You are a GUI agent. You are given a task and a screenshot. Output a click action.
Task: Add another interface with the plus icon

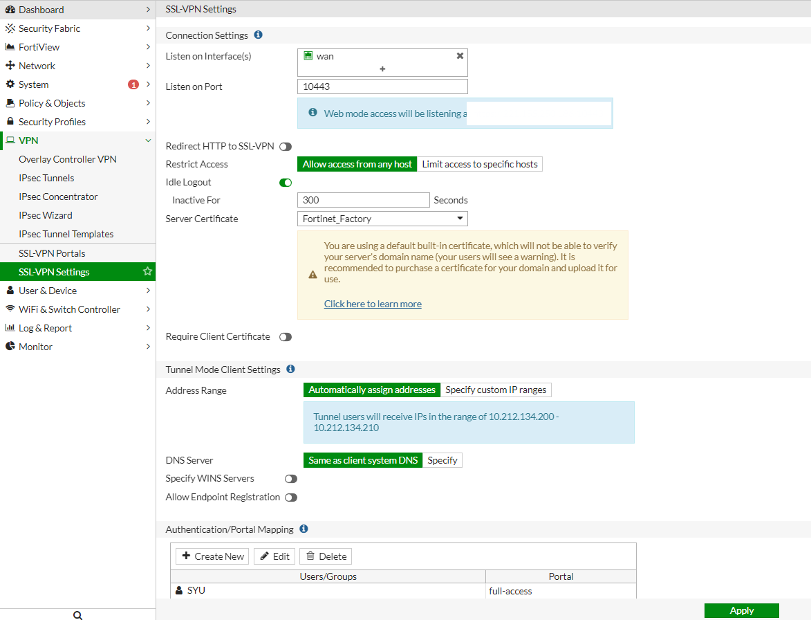(x=382, y=69)
